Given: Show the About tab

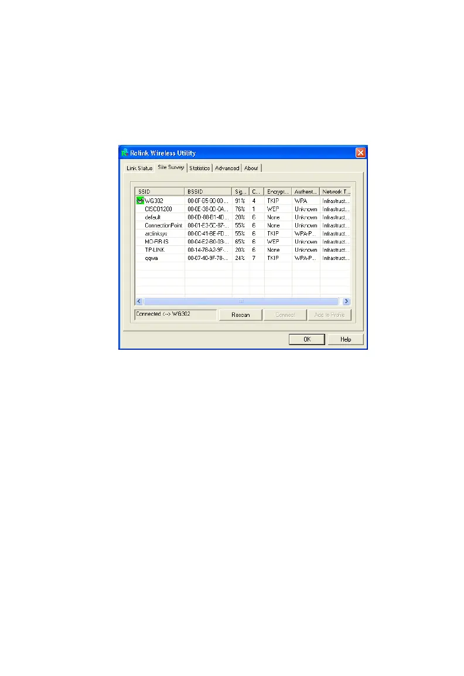Looking at the screenshot, I should (251, 168).
